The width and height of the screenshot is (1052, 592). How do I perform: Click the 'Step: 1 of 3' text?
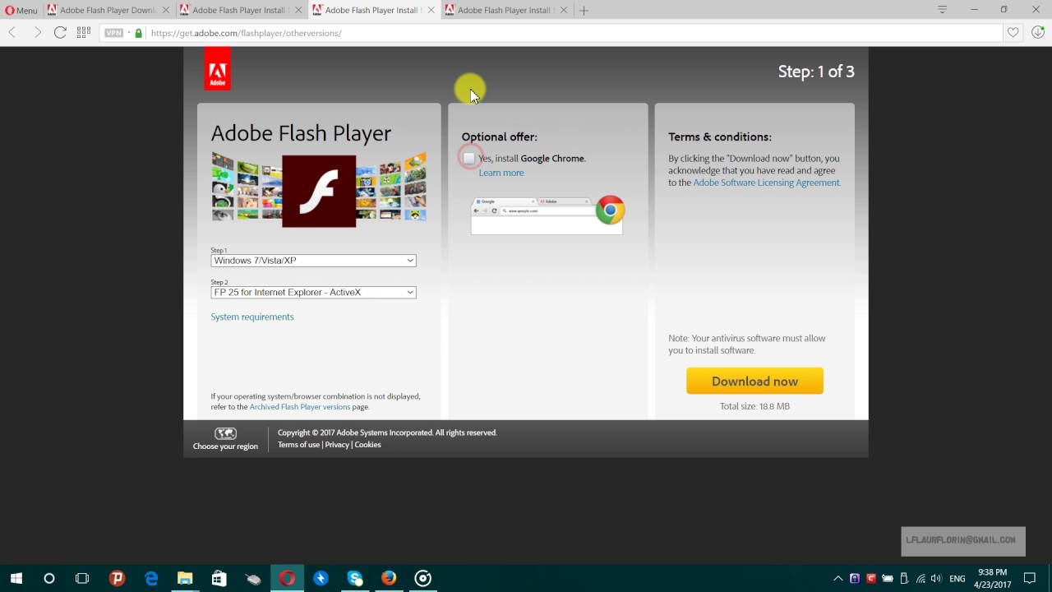816,72
